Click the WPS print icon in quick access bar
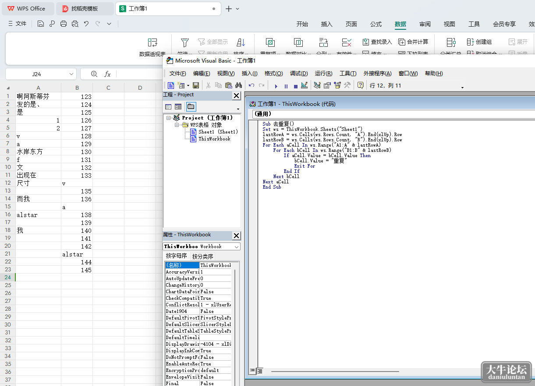Image resolution: width=535 pixels, height=386 pixels. tap(64, 24)
